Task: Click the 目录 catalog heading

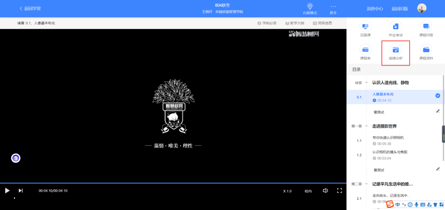Action: tap(356, 69)
